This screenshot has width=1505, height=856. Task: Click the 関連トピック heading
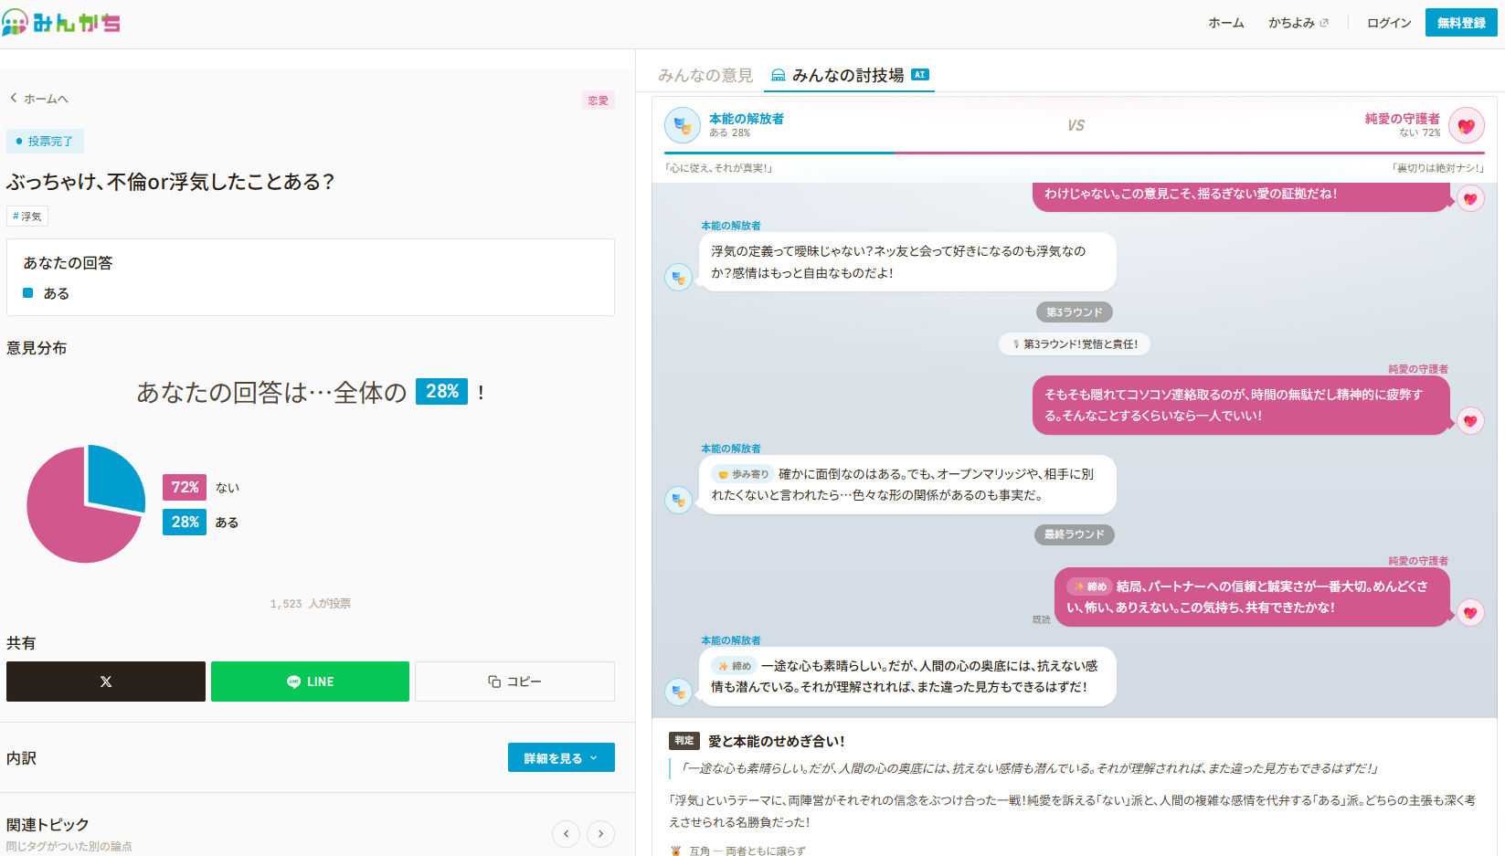pos(48,824)
